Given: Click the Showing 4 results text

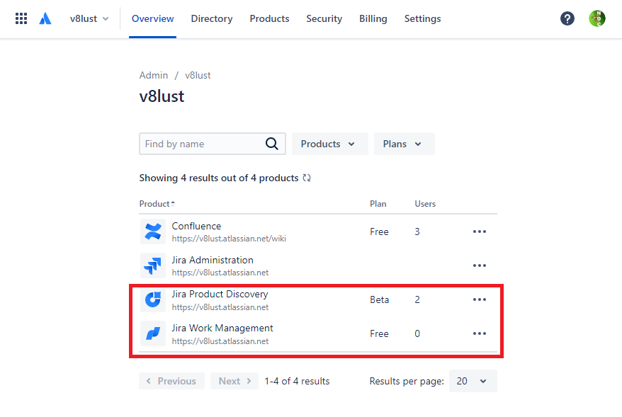Looking at the screenshot, I should 219,178.
